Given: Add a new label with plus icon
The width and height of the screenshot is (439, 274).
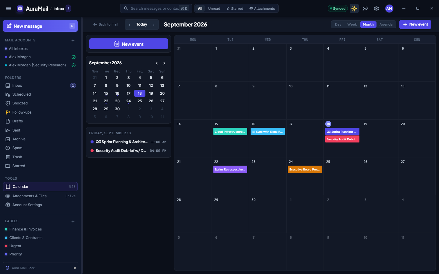Looking at the screenshot, I should pos(73,221).
